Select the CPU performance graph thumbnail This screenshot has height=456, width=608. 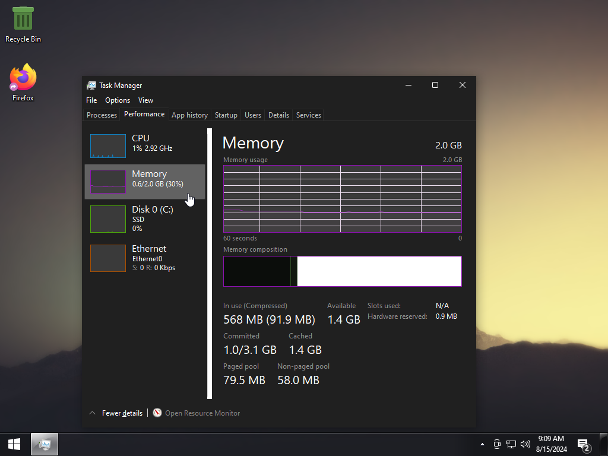[108, 146]
